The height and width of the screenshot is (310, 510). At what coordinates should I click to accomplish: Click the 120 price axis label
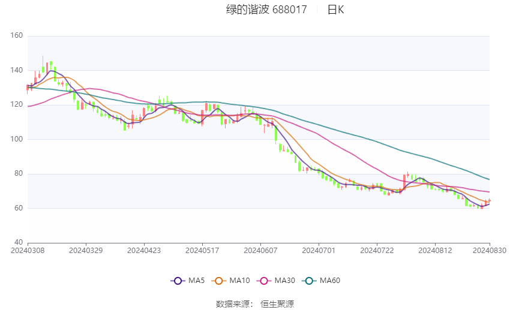17,104
